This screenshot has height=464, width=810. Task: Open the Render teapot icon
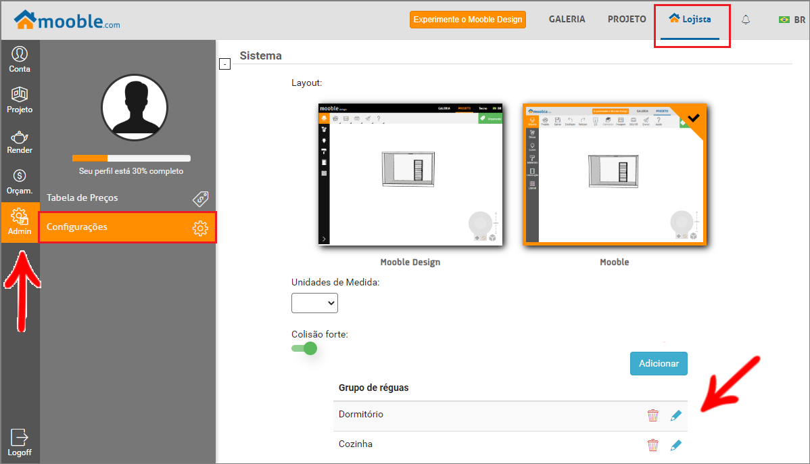tap(20, 140)
